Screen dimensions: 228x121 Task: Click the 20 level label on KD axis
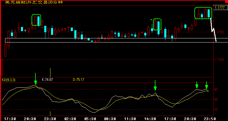tap(216, 110)
